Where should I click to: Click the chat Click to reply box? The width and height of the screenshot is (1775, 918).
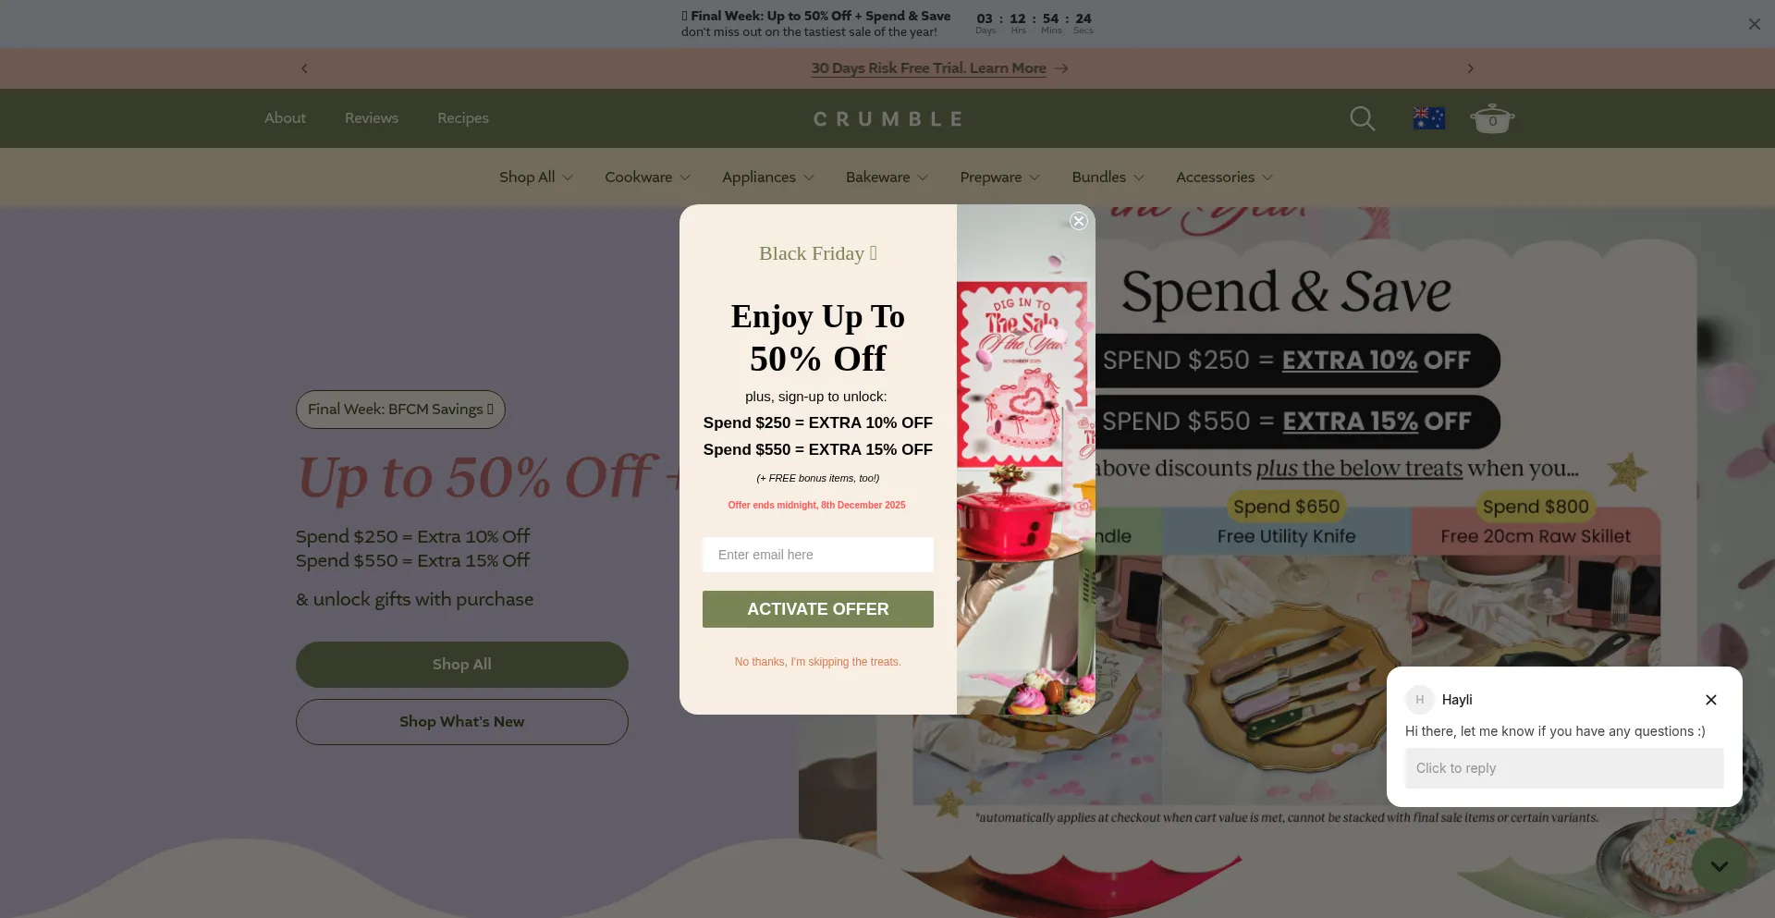1564,768
